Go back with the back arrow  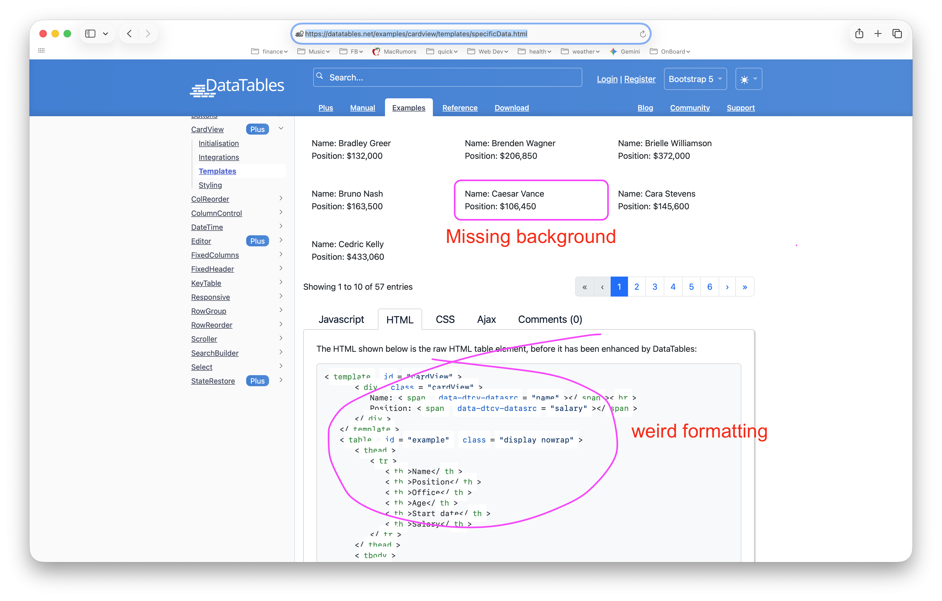click(x=129, y=34)
